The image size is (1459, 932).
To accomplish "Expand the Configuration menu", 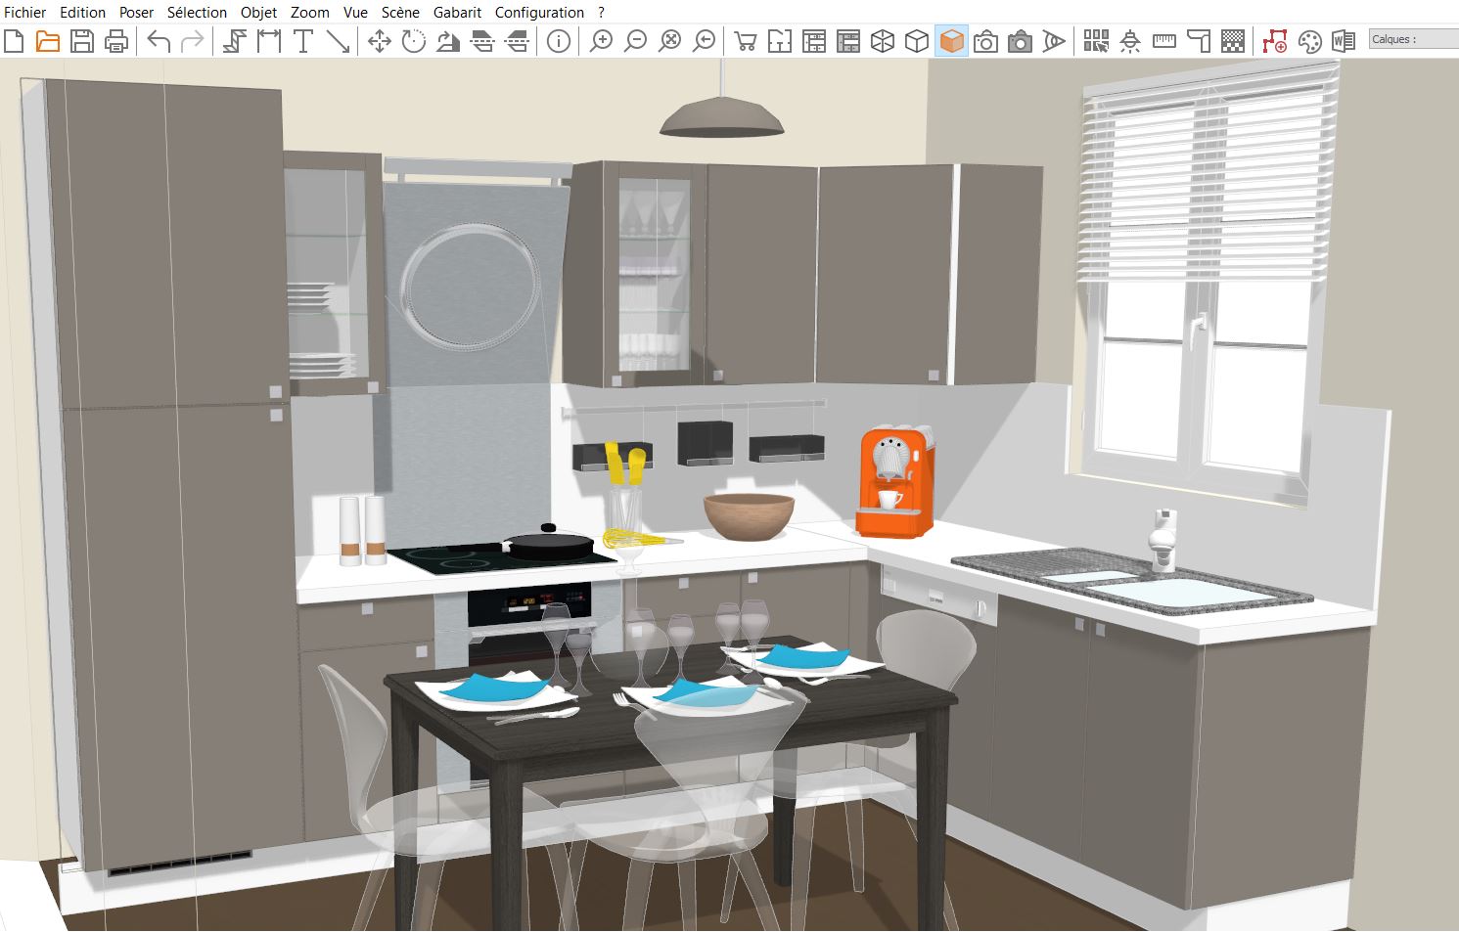I will coord(539,13).
